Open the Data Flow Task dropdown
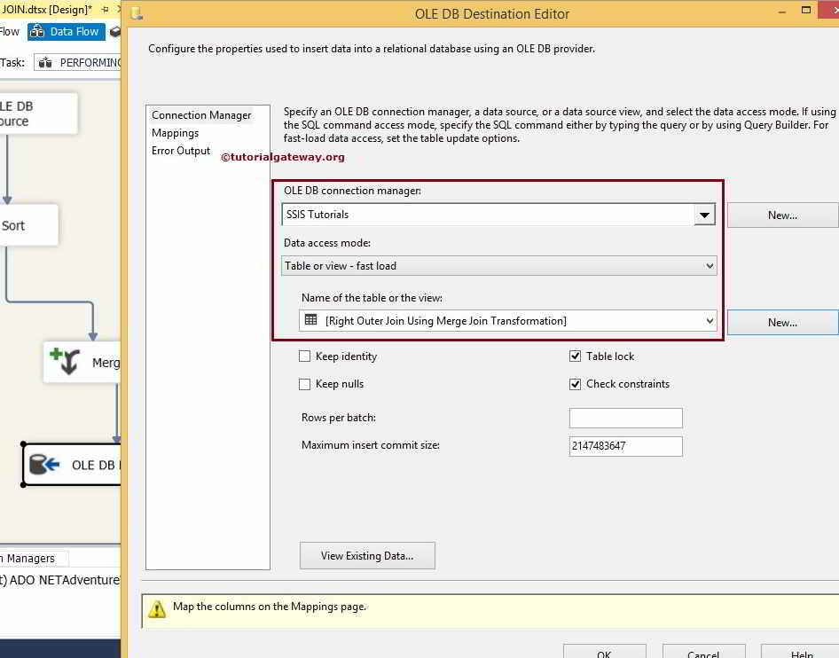Screen dimensions: 839x658 78,63
